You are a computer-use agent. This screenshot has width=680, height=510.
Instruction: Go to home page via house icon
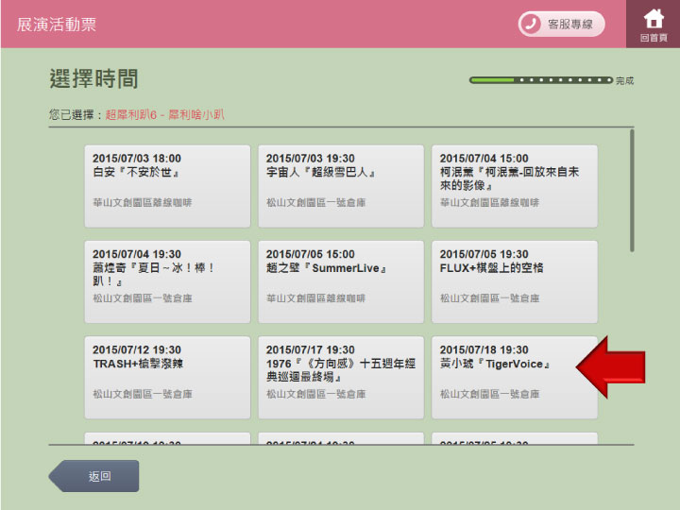pos(653,23)
